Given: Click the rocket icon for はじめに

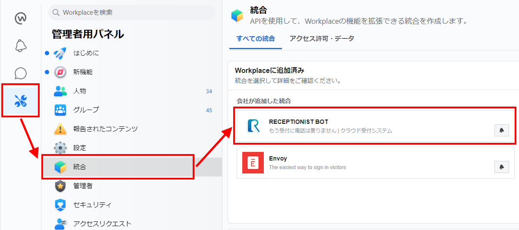Looking at the screenshot, I should 60,53.
